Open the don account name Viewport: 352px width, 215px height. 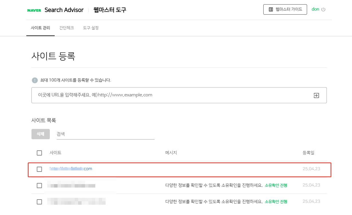click(315, 9)
